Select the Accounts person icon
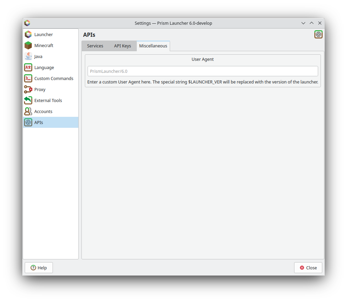The height and width of the screenshot is (302, 347). click(x=28, y=111)
